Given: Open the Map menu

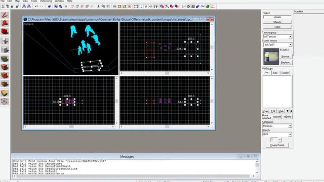Looking at the screenshot, I should point(17,1).
